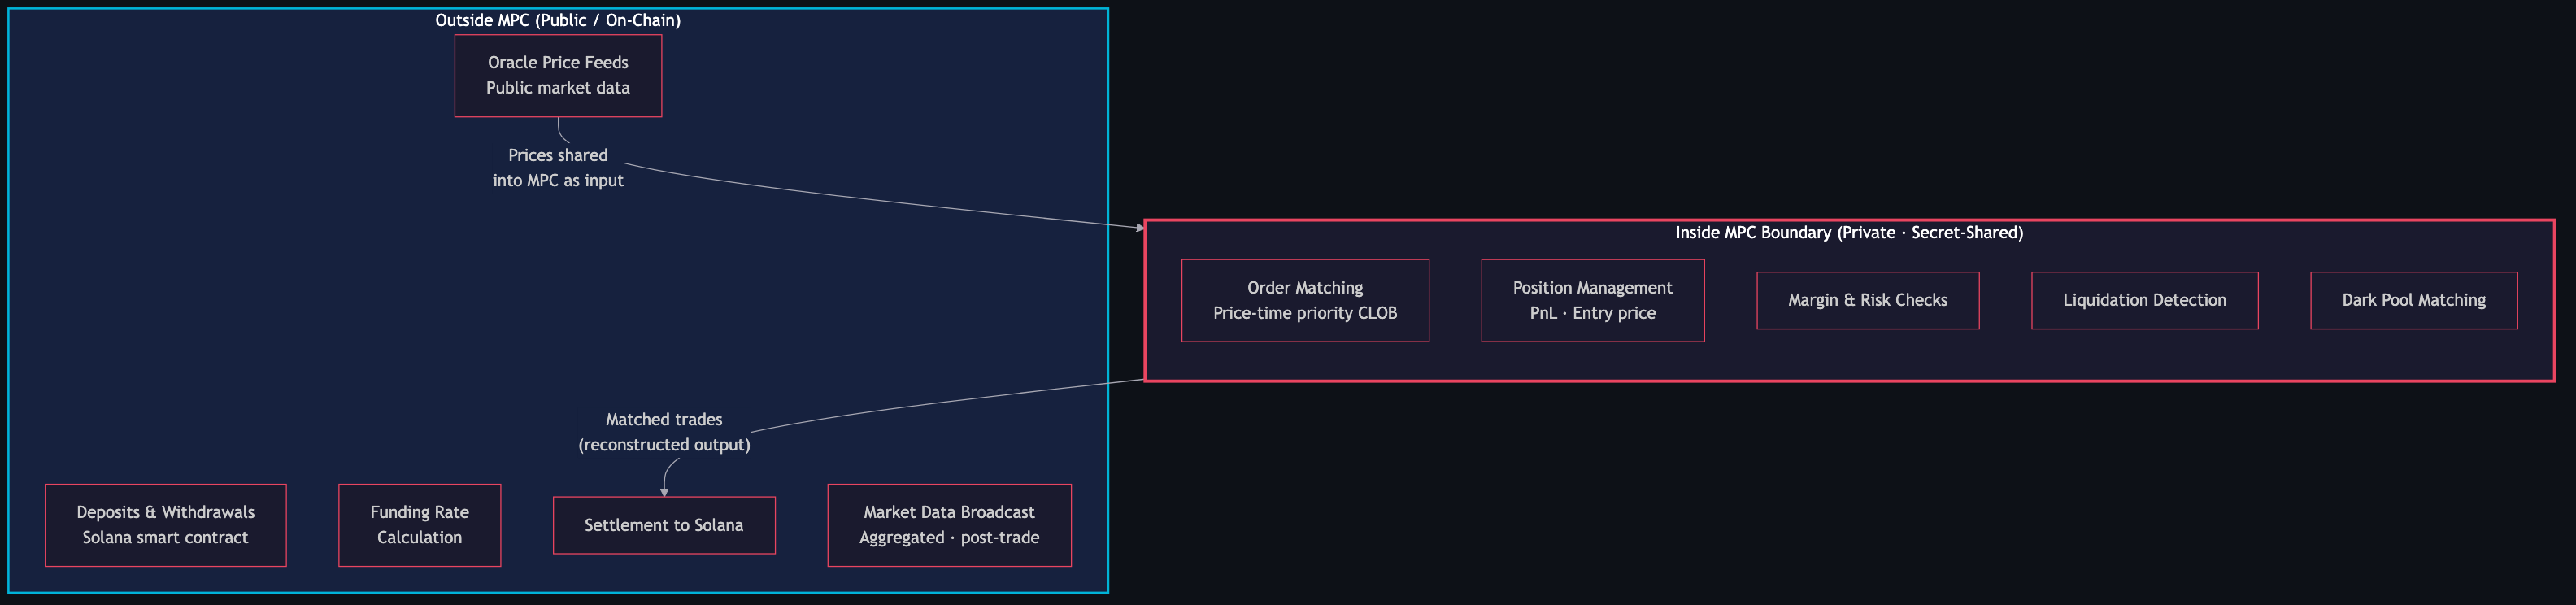The width and height of the screenshot is (2576, 605).
Task: Select the Margin & Risk Checks box
Action: (1868, 300)
